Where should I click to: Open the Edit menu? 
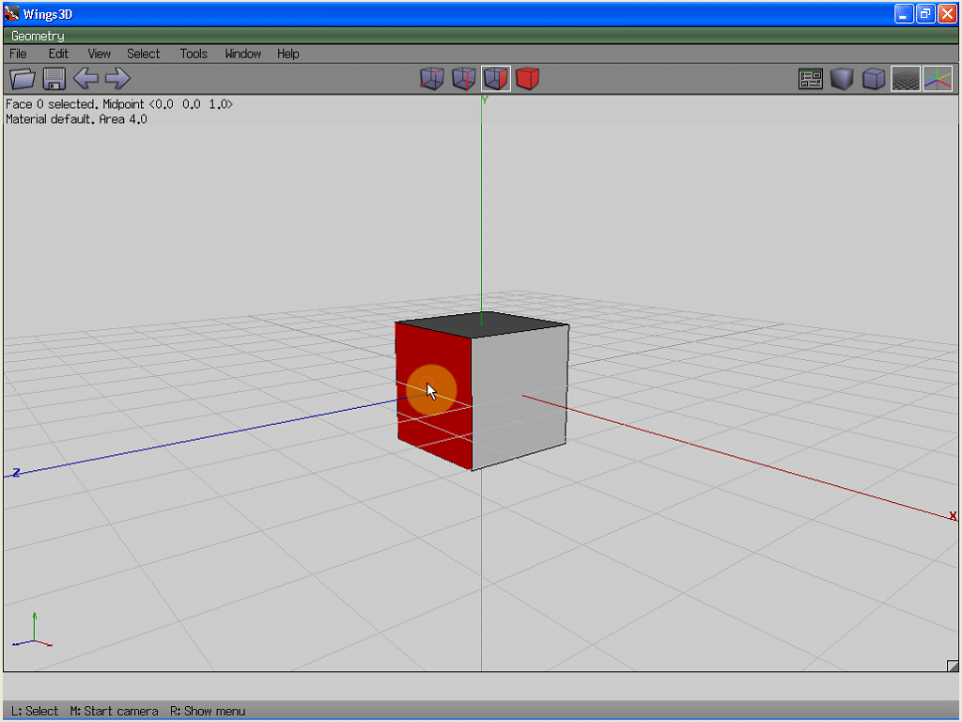coord(58,54)
